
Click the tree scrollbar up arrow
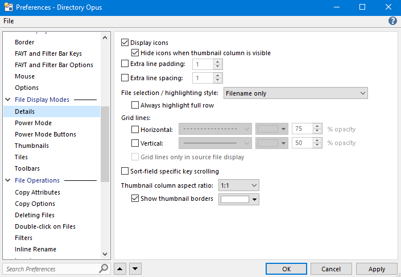point(105,38)
